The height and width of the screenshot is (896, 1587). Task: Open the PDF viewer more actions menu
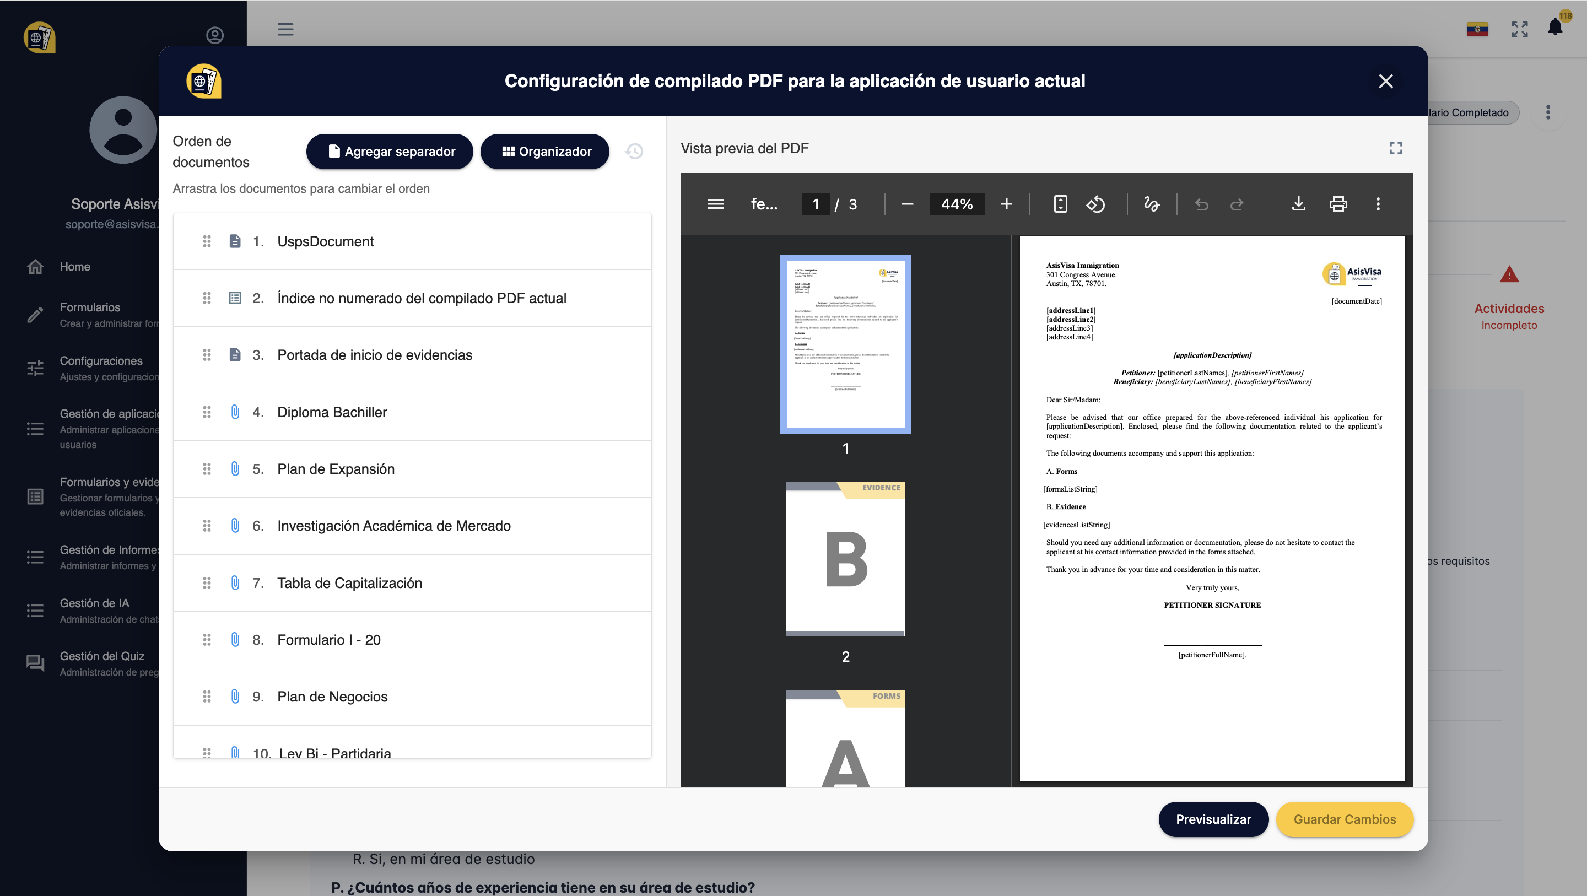[x=1378, y=204]
